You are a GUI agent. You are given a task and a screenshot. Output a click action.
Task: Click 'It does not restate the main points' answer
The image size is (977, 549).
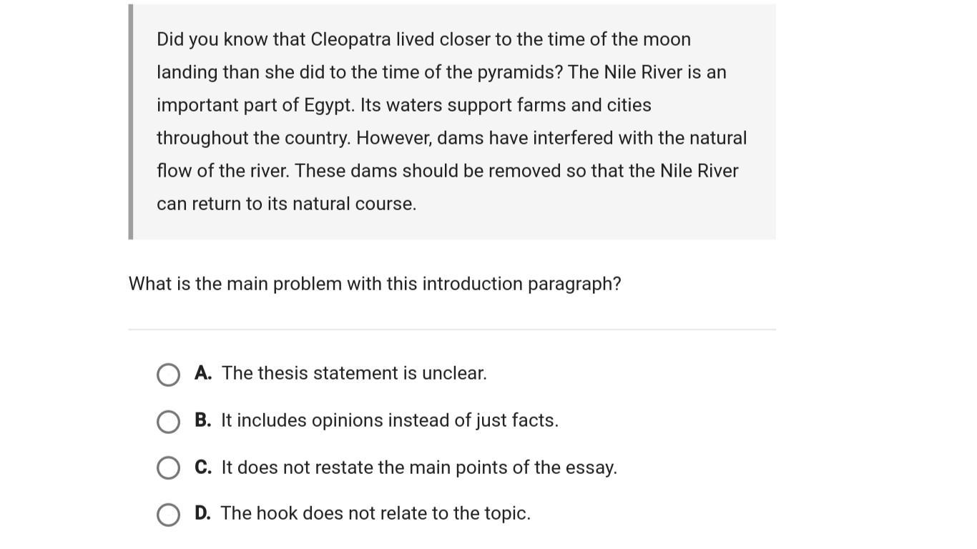click(x=419, y=468)
